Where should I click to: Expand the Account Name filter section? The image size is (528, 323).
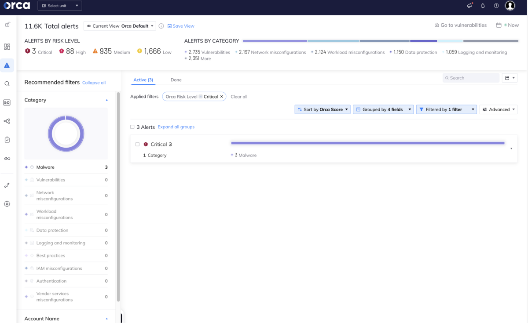click(x=106, y=319)
